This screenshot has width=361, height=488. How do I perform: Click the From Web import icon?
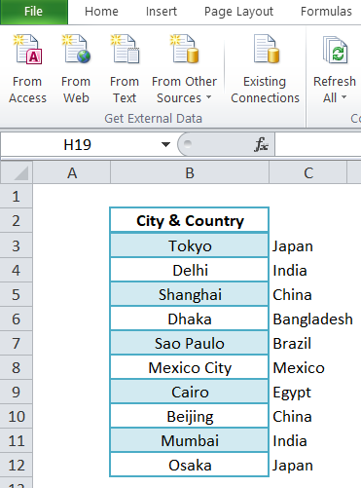click(76, 49)
